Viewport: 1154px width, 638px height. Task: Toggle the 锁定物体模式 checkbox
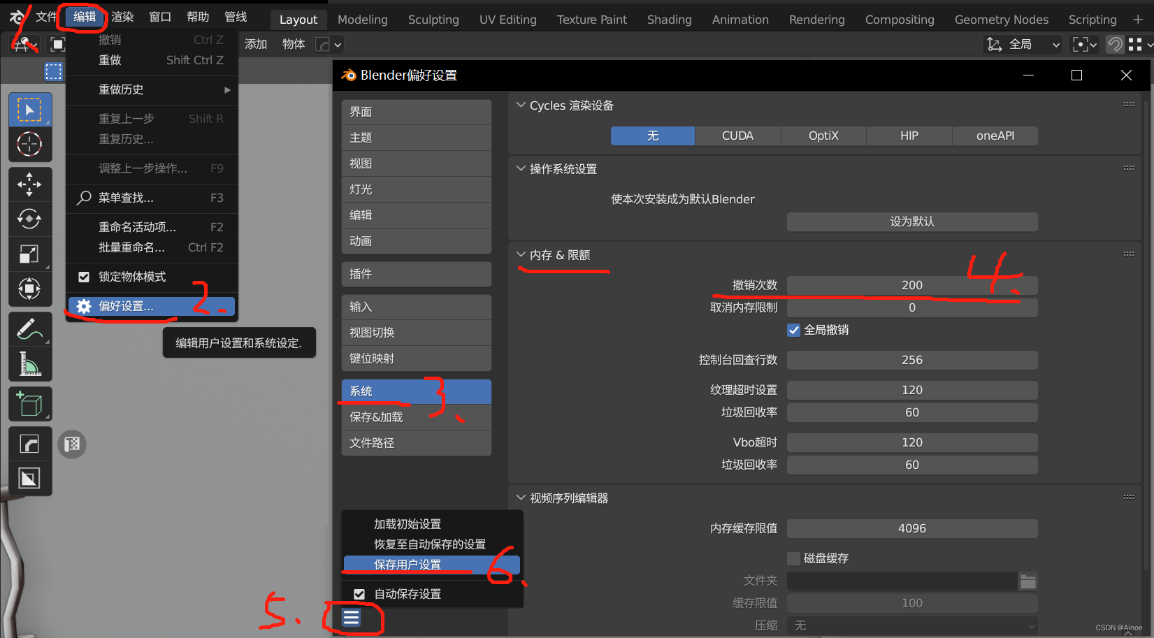point(84,277)
